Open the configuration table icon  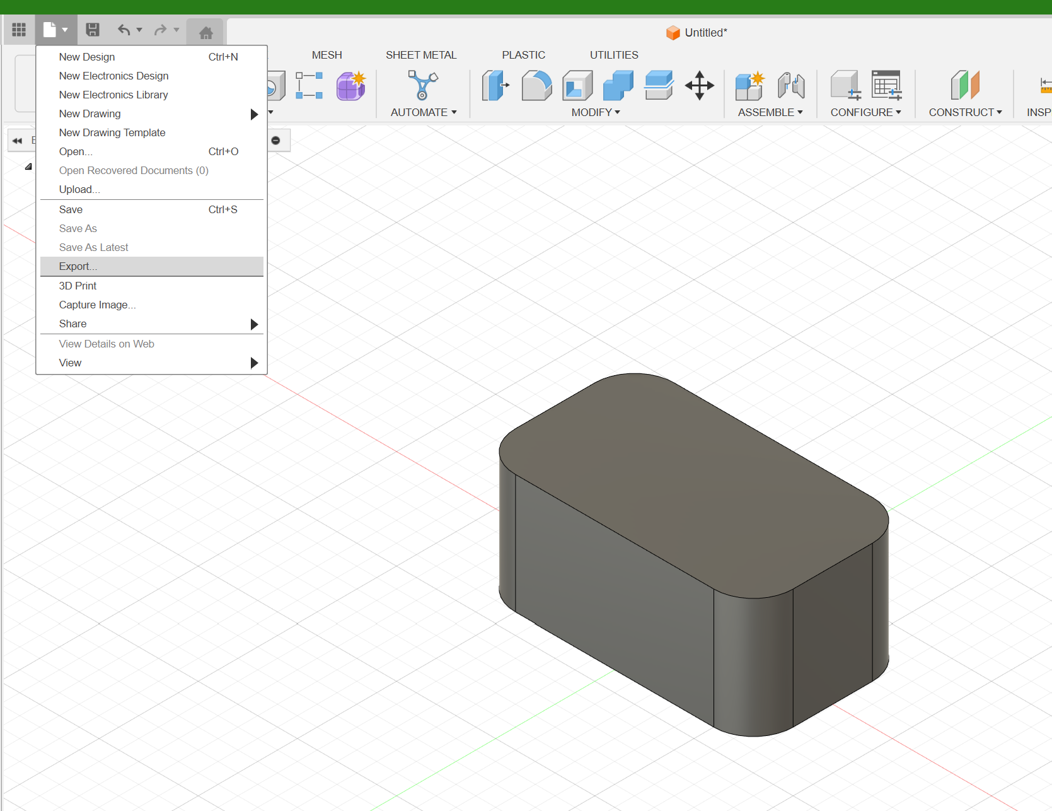tap(887, 86)
